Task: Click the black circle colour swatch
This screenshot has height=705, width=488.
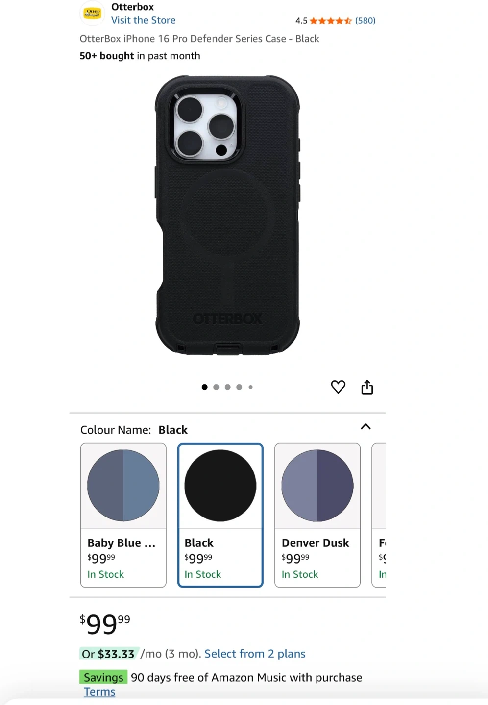Action: point(220,486)
